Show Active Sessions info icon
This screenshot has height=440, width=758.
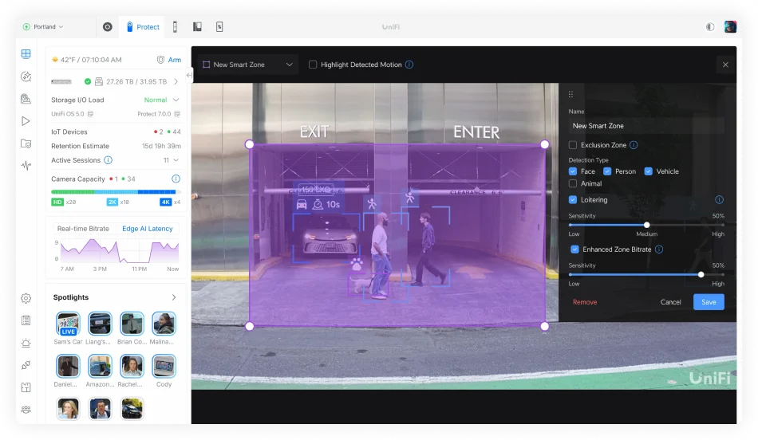click(x=109, y=160)
